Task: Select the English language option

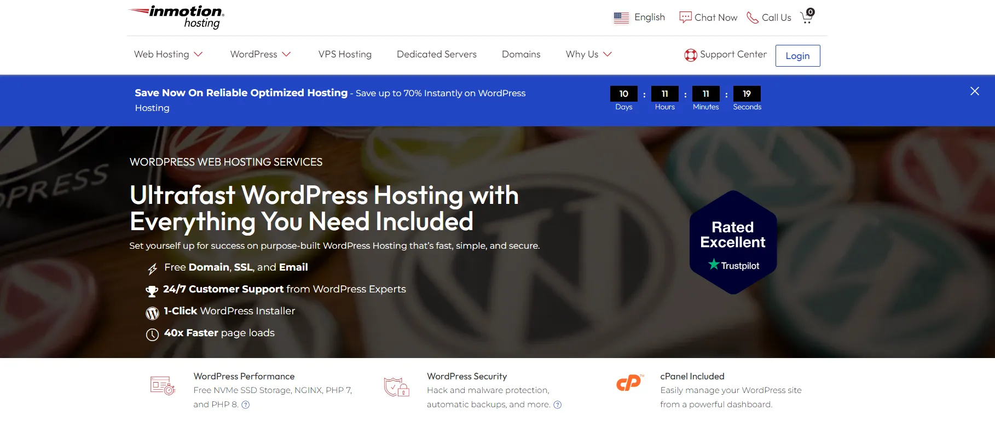Action: click(650, 17)
